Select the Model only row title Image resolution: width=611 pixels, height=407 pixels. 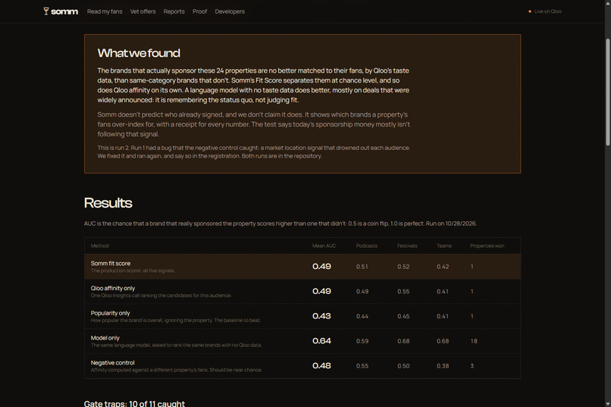pos(105,338)
